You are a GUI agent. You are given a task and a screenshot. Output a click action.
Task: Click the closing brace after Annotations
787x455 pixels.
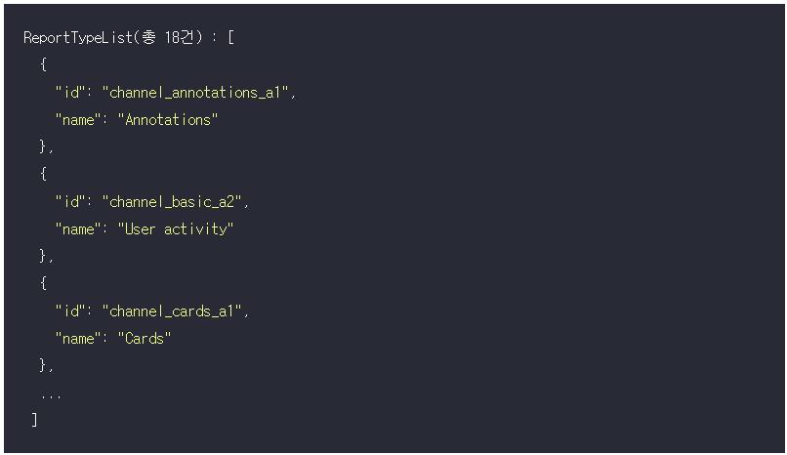coord(43,146)
